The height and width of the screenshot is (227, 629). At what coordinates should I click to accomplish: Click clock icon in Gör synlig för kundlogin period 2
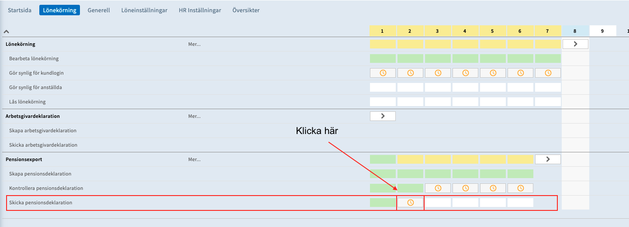[410, 73]
